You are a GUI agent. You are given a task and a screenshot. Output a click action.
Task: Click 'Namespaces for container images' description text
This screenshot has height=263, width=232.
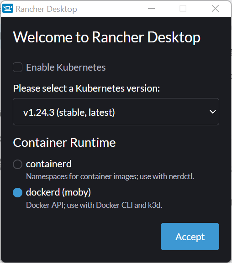[x=82, y=176]
